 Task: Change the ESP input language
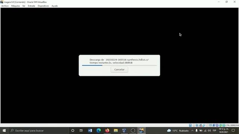[x=214, y=131]
